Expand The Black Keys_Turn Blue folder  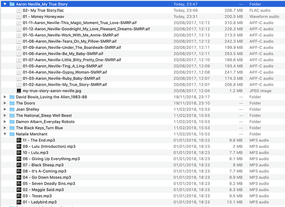tap(5, 128)
